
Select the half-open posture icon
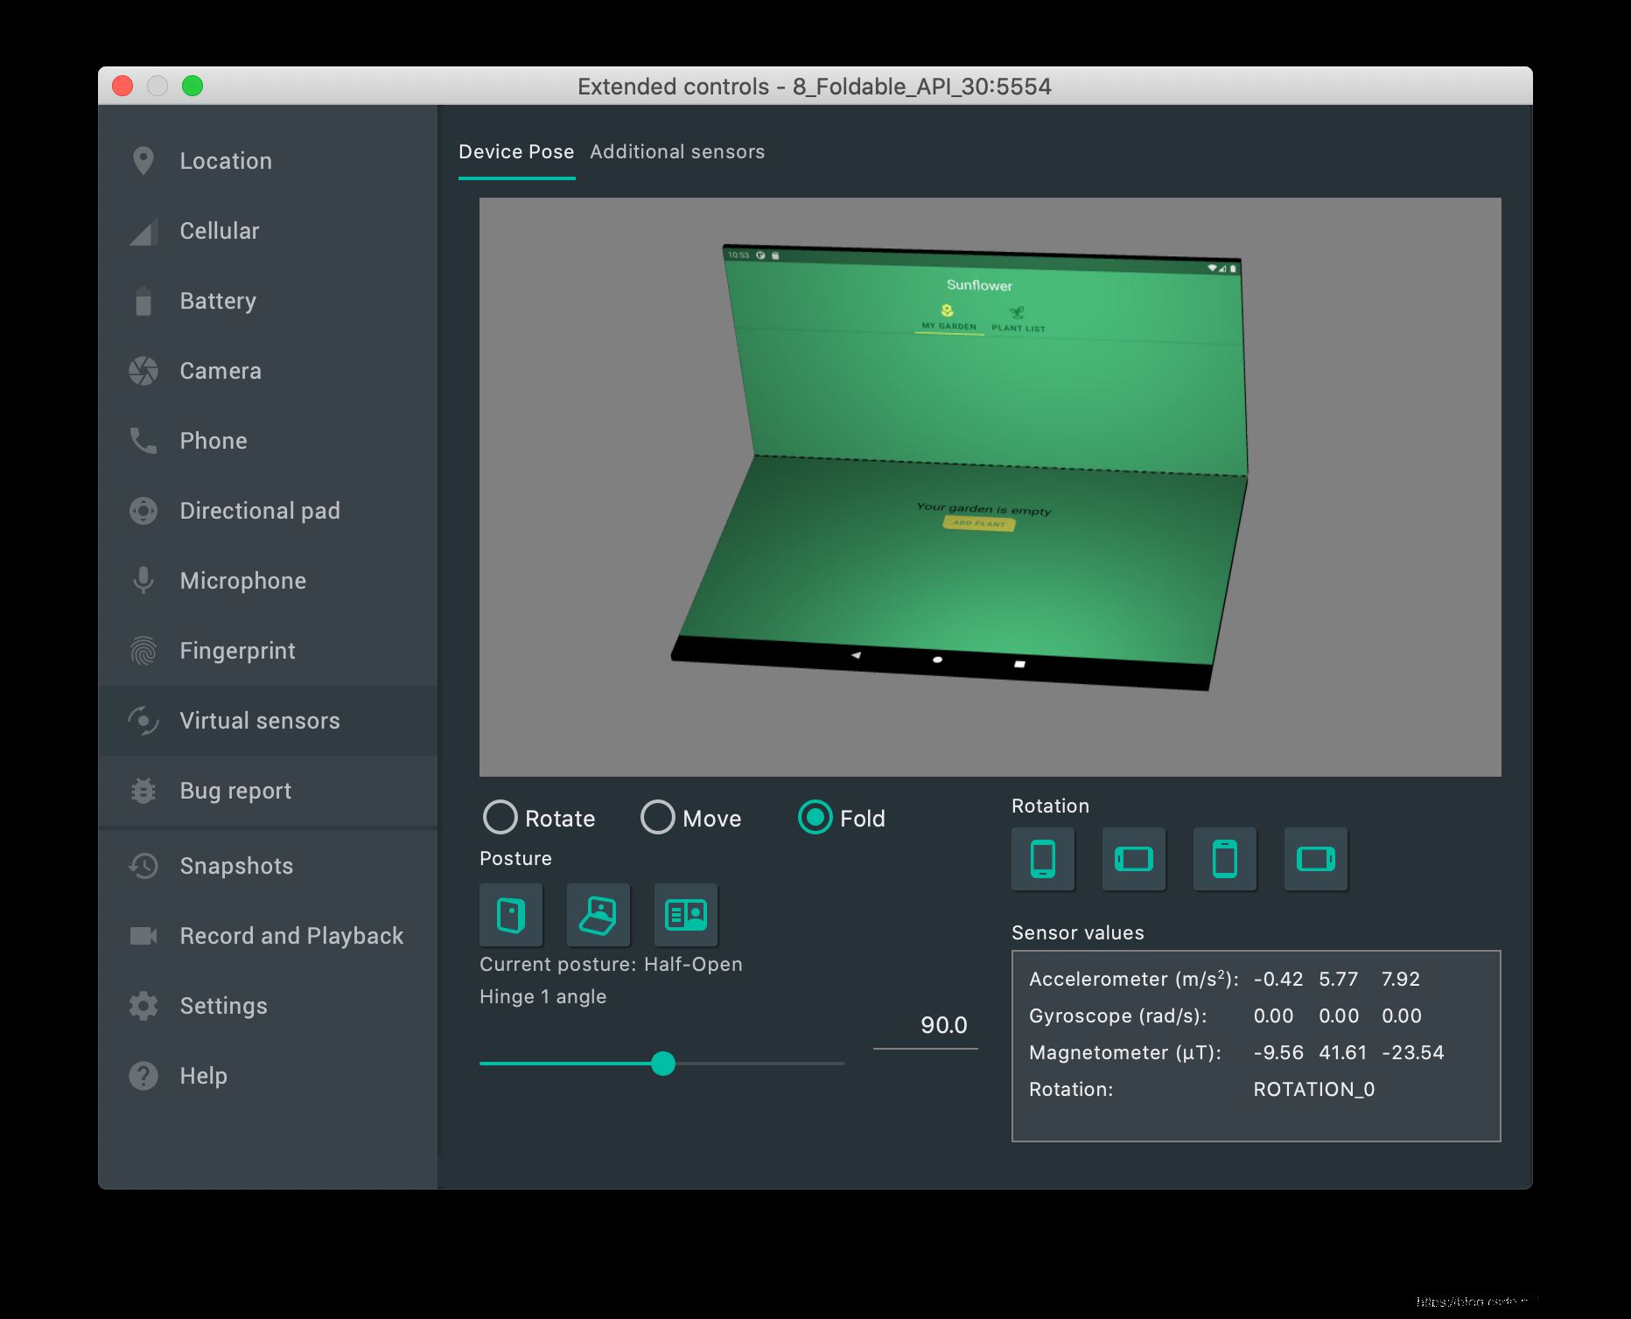598,914
